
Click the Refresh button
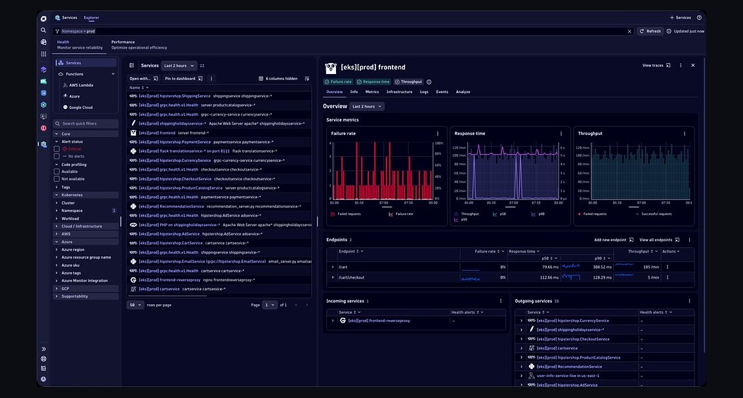(650, 31)
